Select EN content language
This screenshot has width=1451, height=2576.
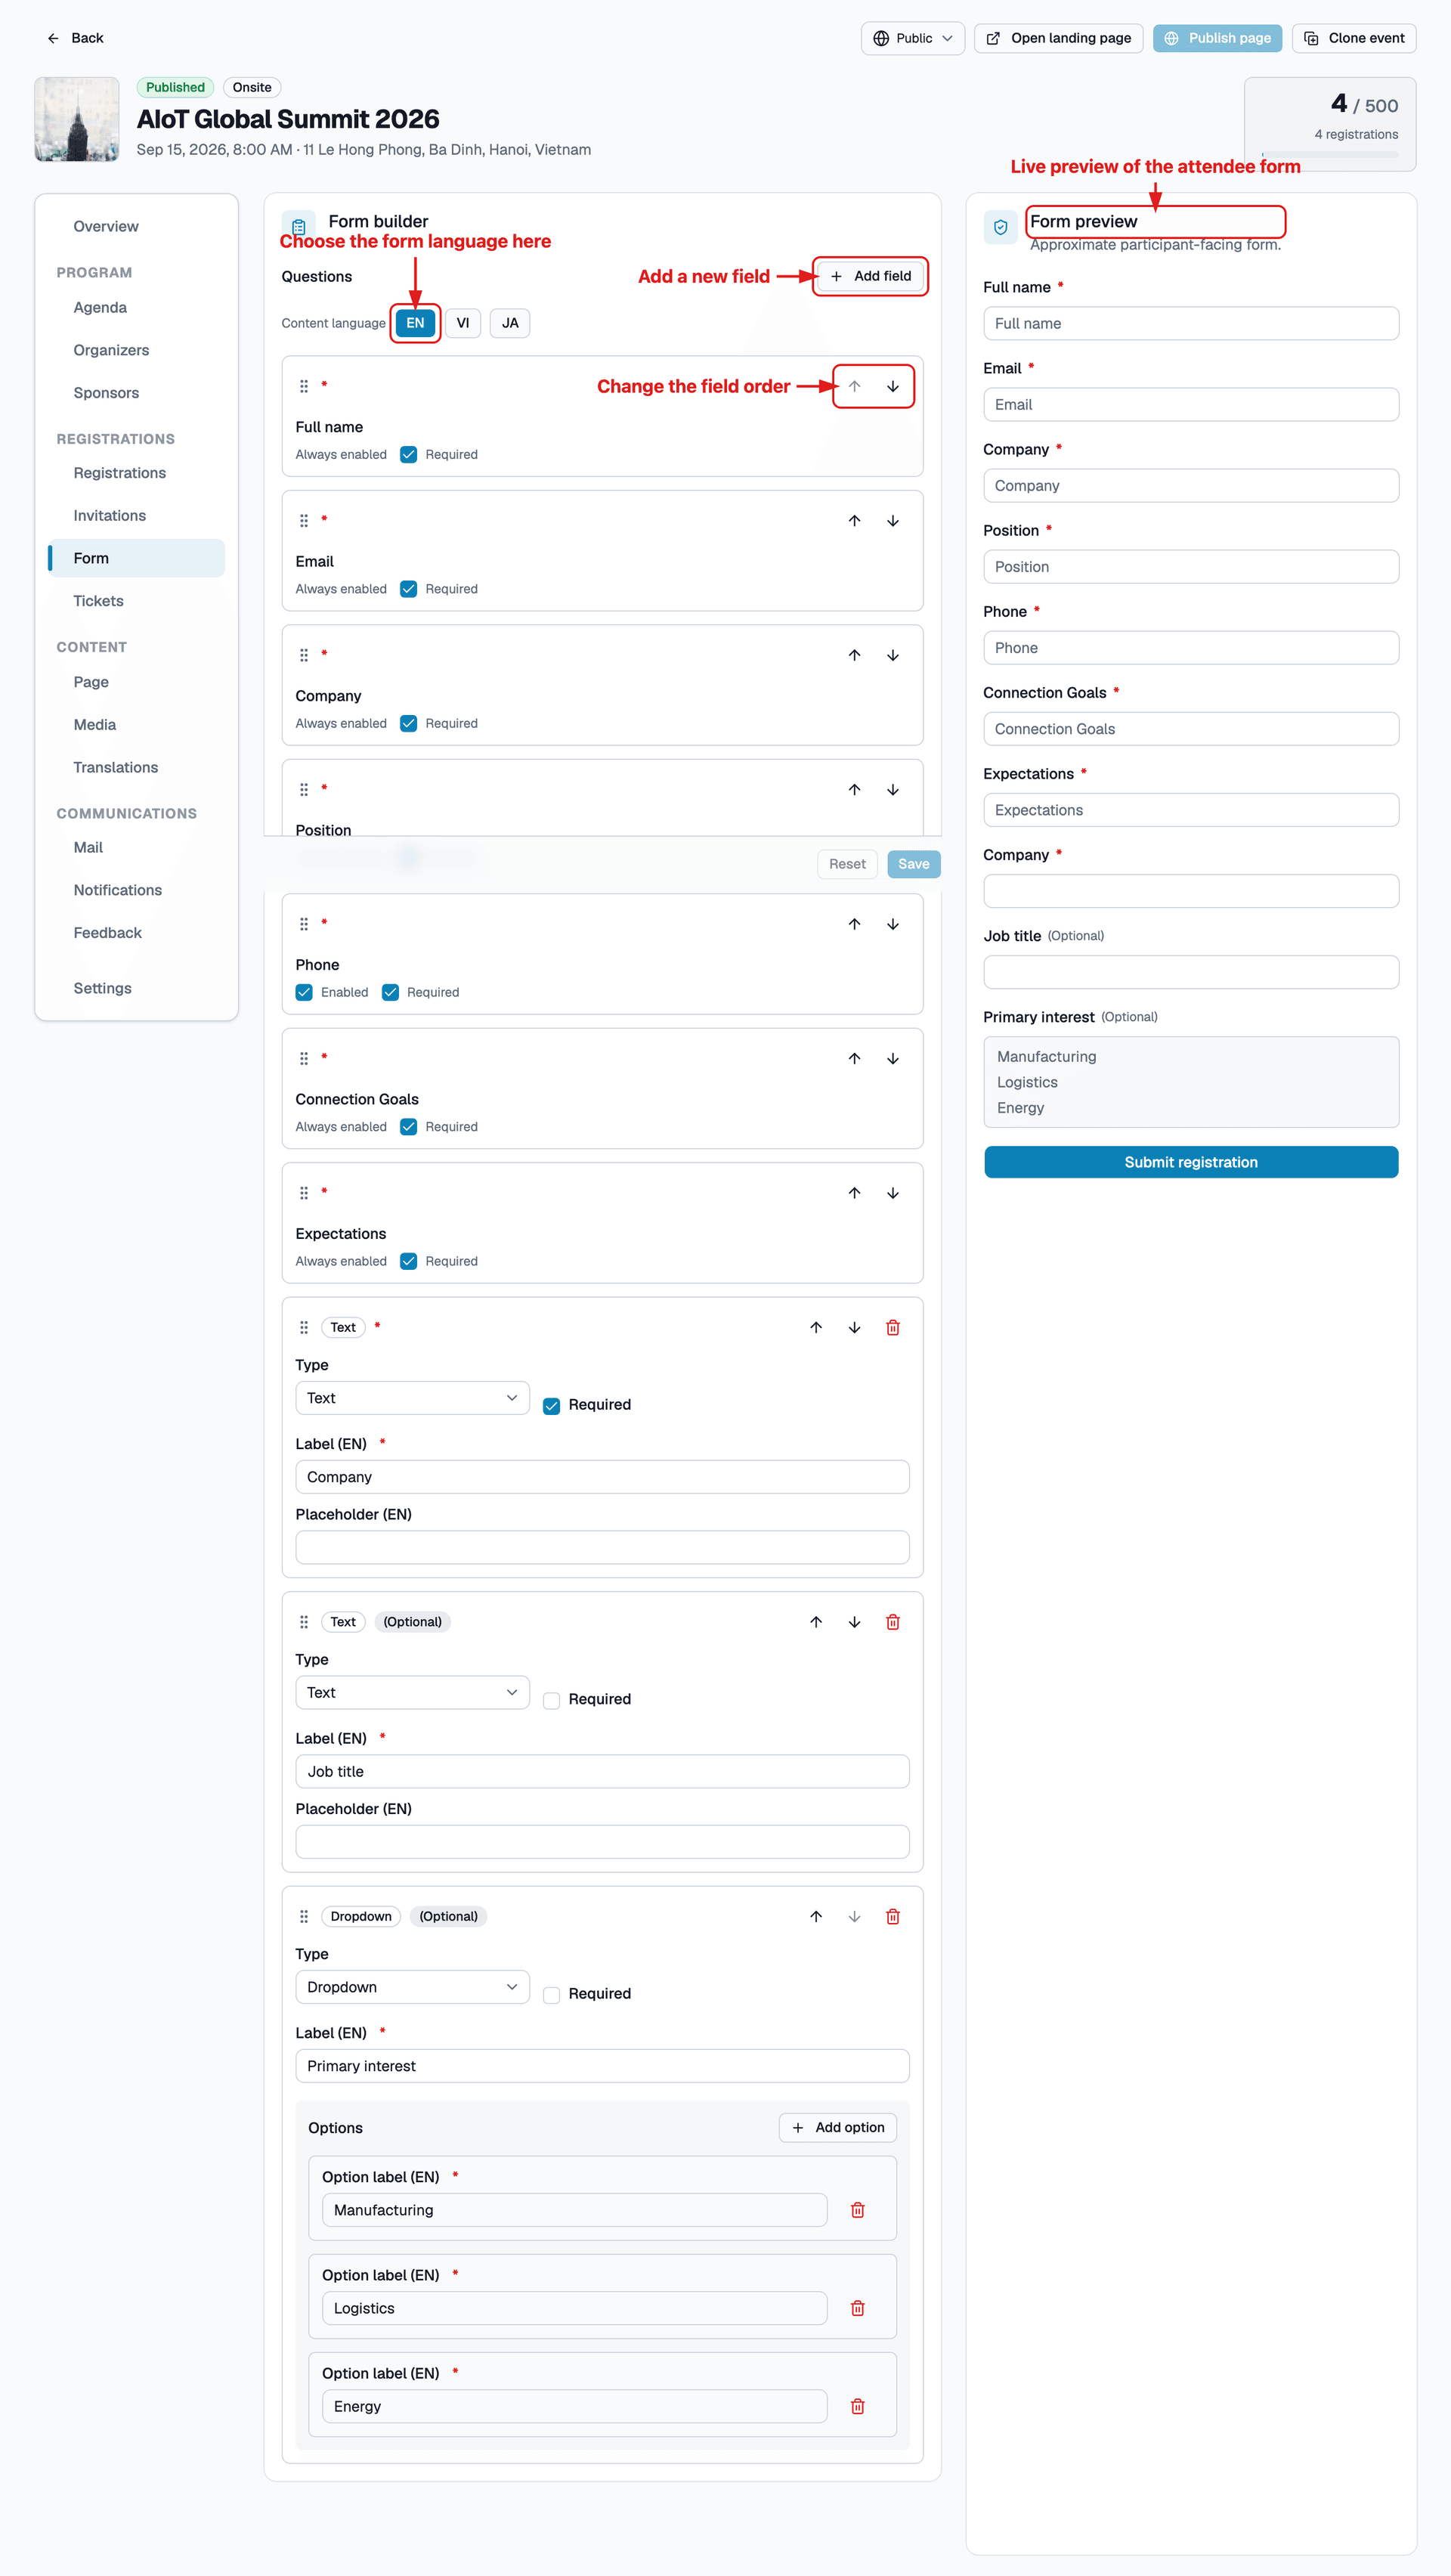pyautogui.click(x=415, y=323)
